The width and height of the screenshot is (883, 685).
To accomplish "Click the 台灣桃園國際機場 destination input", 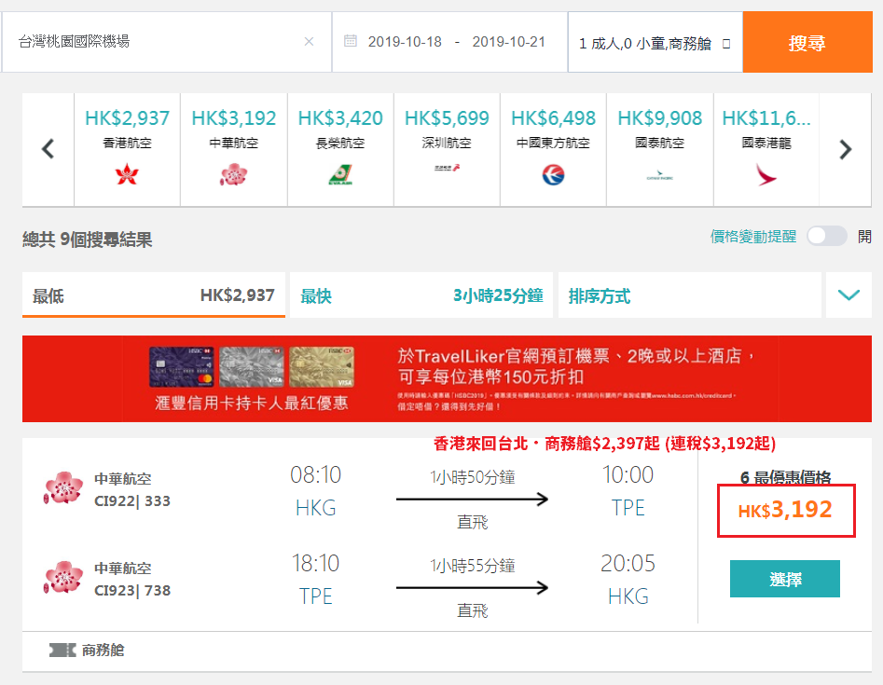I will click(x=166, y=42).
